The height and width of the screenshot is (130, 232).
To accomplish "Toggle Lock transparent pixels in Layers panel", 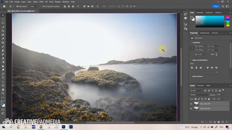I will tap(196, 99).
